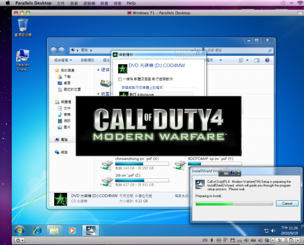This screenshot has height=245, width=304.
Task: Click the Wi-Fi icon in the Mac menu bar
Action: tap(300, 3)
